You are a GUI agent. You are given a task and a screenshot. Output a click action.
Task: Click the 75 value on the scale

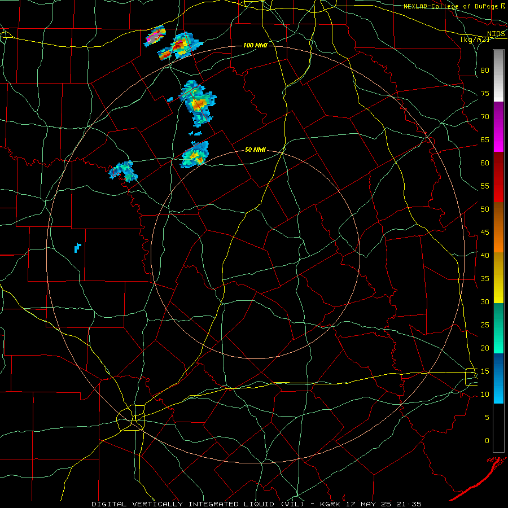pos(485,94)
